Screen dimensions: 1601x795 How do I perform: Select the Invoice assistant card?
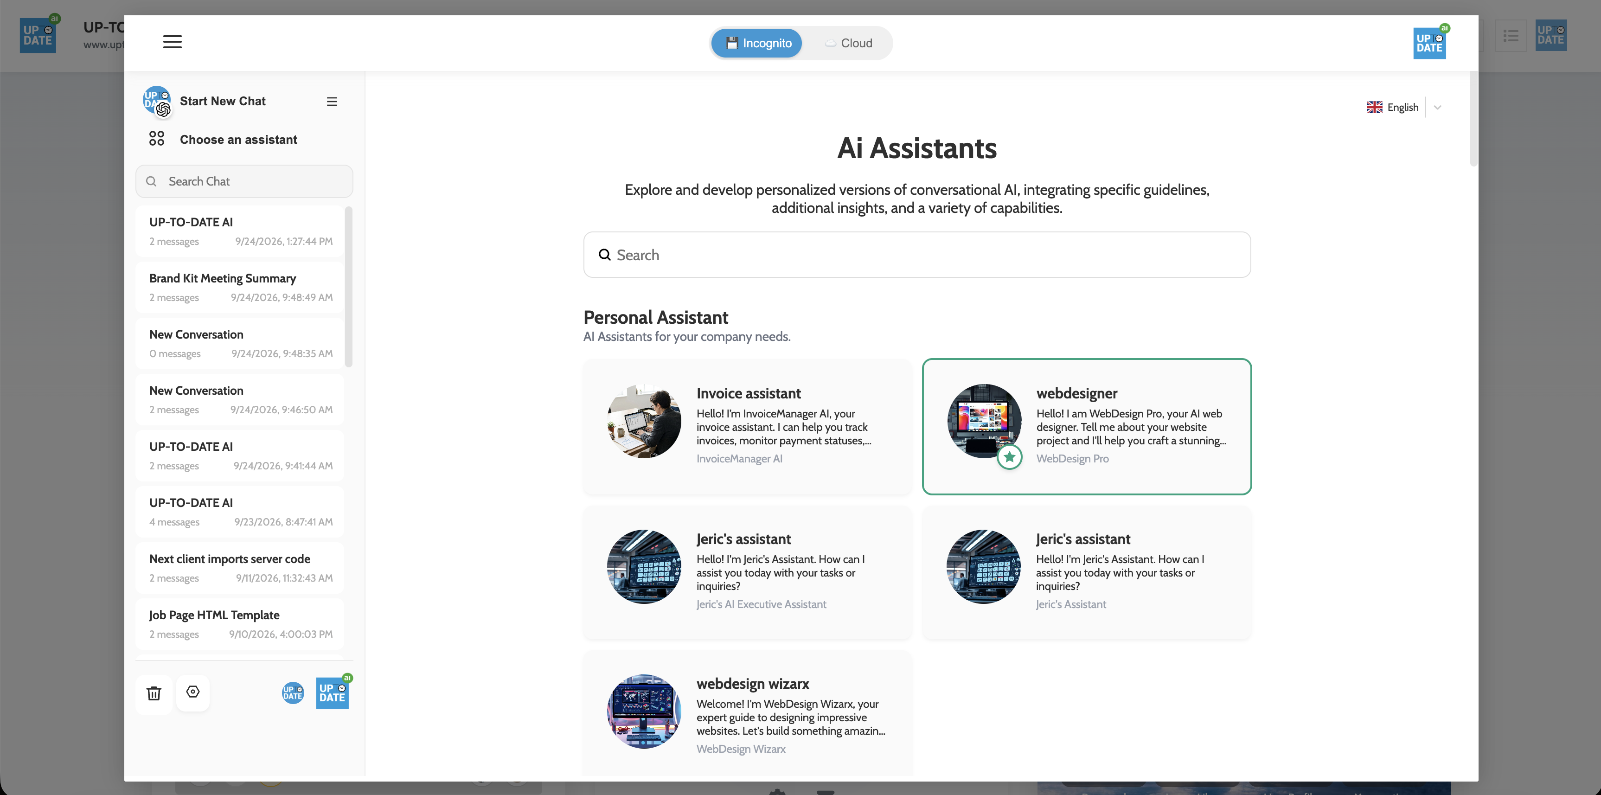click(747, 427)
